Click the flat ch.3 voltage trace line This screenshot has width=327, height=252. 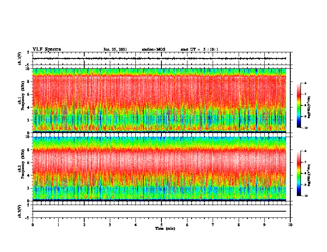pos(159,211)
